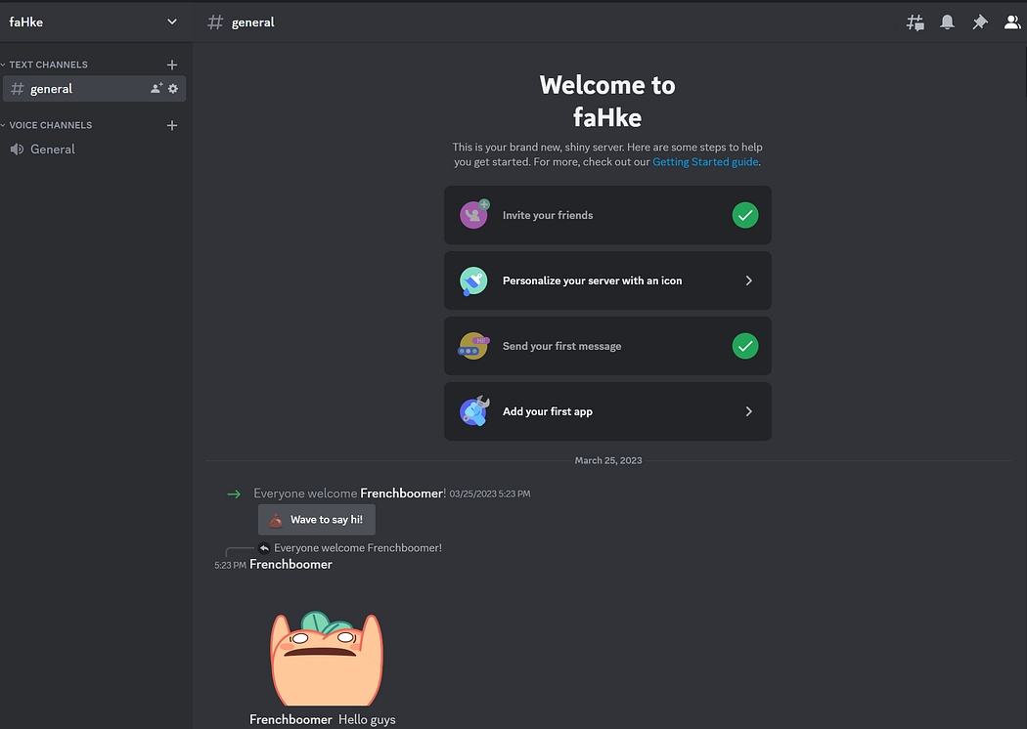Open the faHke server dropdown menu
Viewport: 1027px width, 729px height.
tap(172, 21)
